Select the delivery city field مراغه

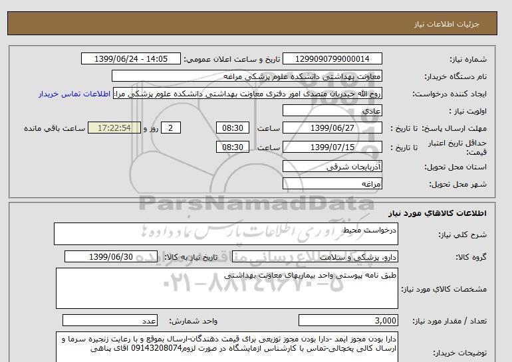coord(332,183)
